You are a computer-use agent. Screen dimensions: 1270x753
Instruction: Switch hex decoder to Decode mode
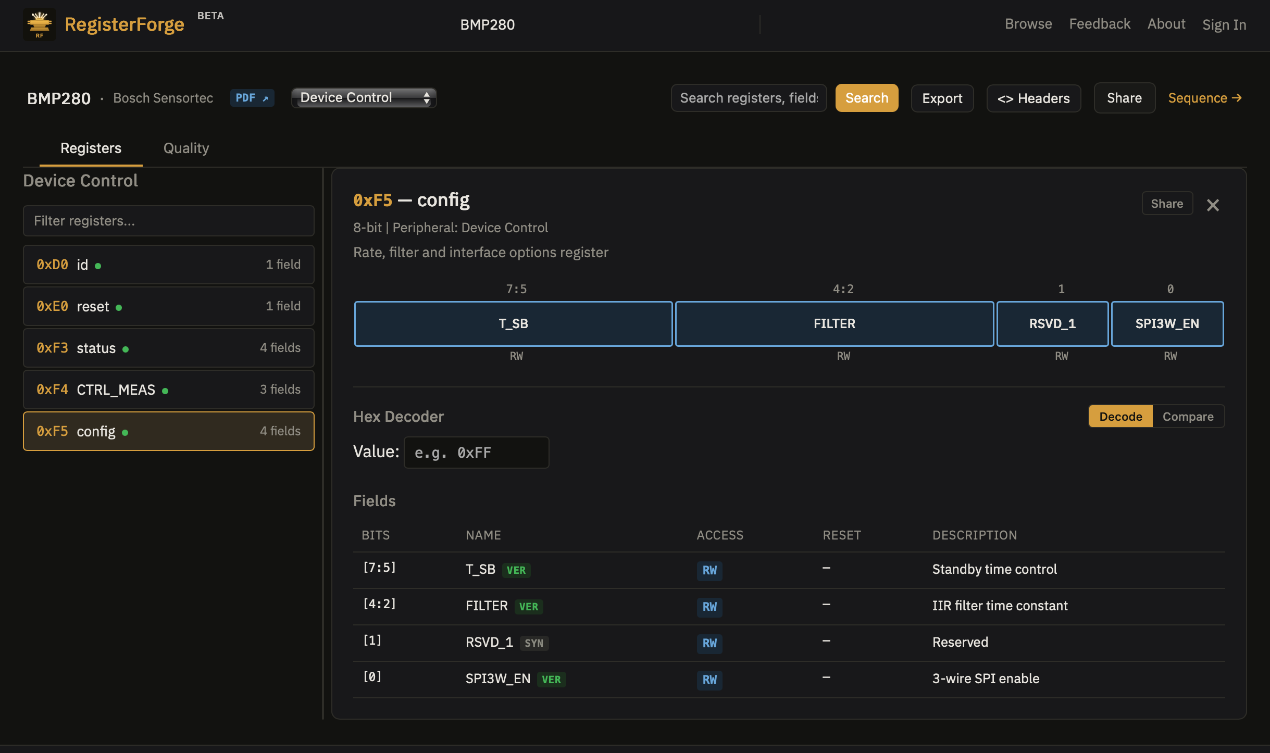point(1120,417)
